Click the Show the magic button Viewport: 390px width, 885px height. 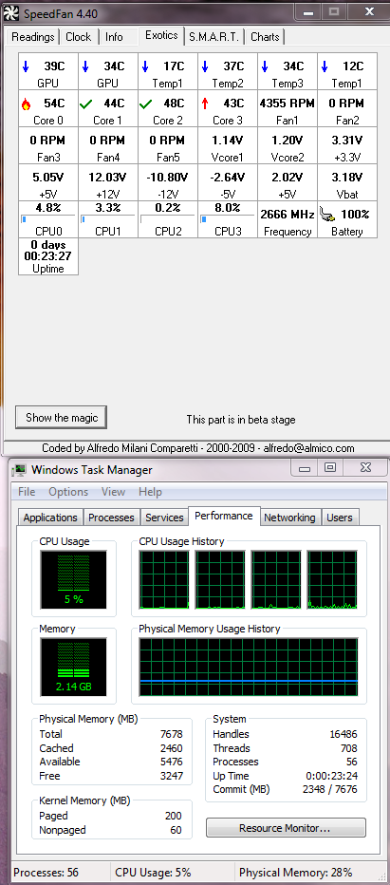pos(61,418)
